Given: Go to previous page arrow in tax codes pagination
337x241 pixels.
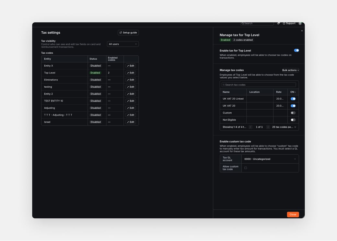Looking at the screenshot, I should point(250,127).
